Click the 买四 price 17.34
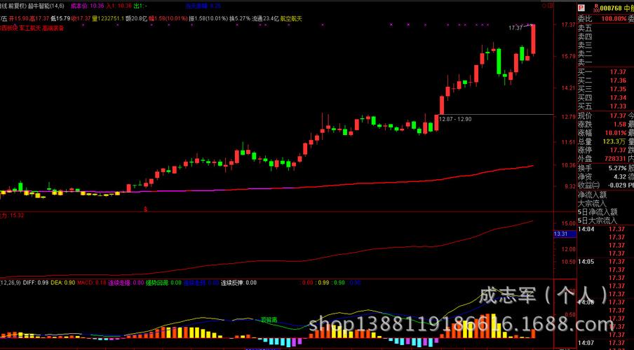The height and width of the screenshot is (350, 634). (618, 97)
